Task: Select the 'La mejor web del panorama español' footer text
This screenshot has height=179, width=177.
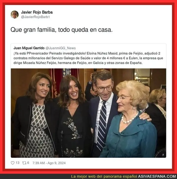Action: click(x=104, y=176)
